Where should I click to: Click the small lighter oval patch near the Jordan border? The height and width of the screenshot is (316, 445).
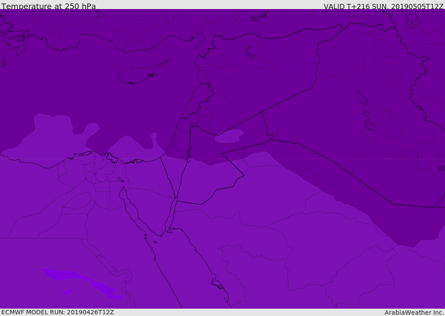pos(229,136)
